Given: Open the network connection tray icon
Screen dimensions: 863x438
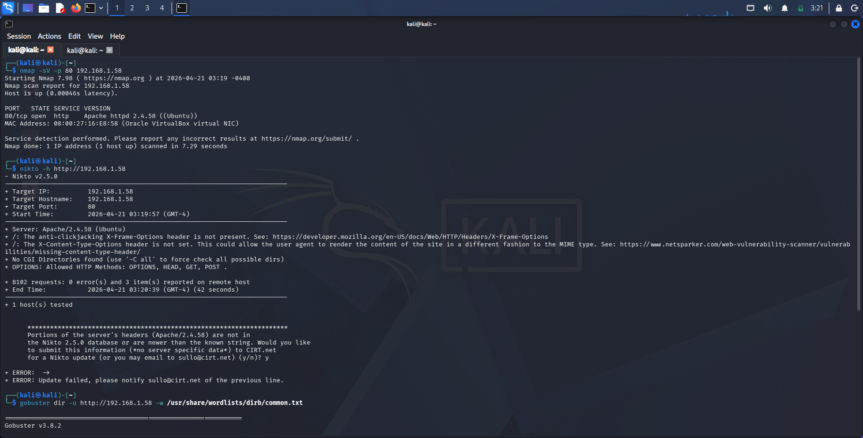Looking at the screenshot, I should click(750, 8).
